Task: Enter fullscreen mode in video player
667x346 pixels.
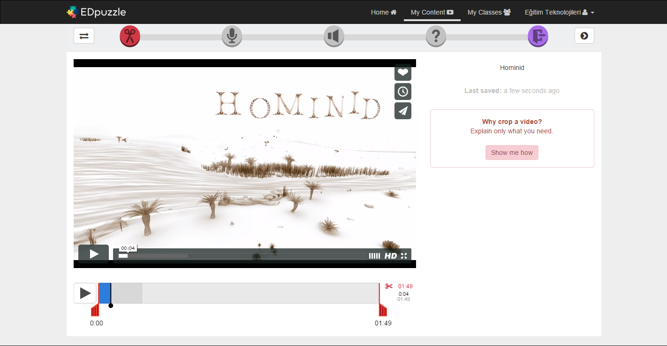Action: click(403, 256)
